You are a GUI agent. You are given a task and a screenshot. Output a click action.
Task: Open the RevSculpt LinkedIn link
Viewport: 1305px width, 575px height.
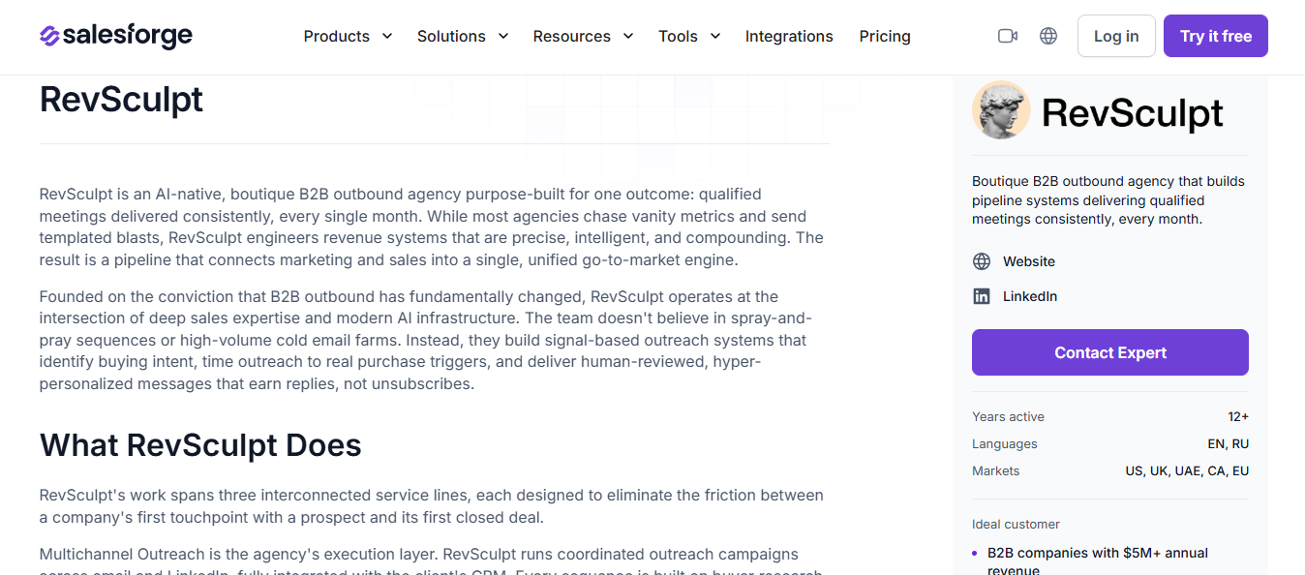[1030, 296]
